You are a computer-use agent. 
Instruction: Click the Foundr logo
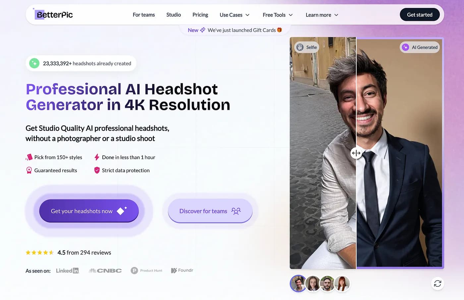click(x=182, y=270)
